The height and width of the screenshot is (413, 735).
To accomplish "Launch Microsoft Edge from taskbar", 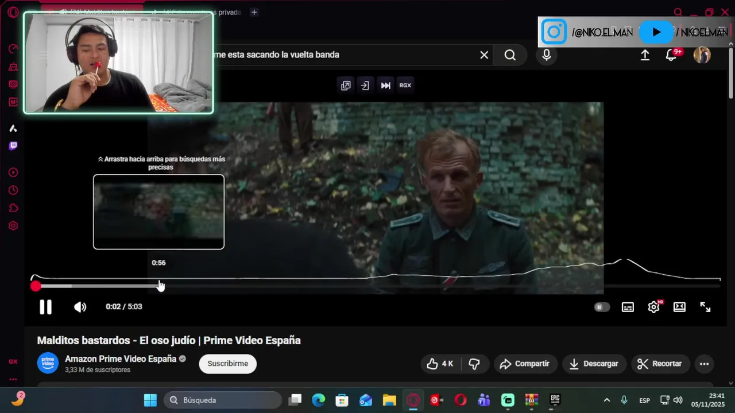I will pyautogui.click(x=319, y=400).
